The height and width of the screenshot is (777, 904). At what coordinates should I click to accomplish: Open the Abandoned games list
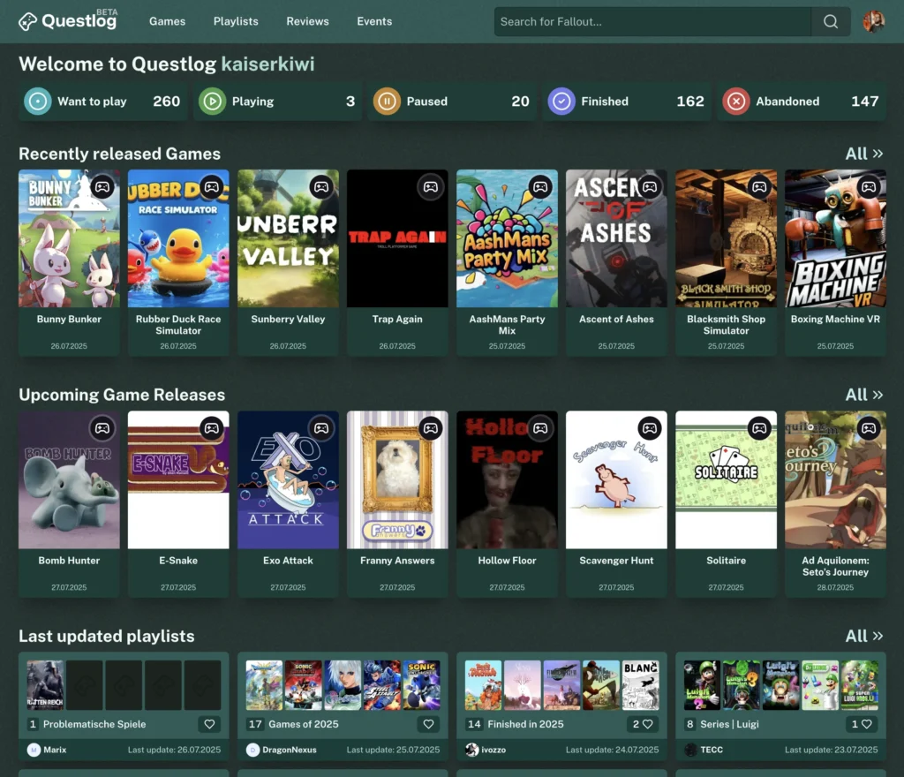[x=802, y=102]
